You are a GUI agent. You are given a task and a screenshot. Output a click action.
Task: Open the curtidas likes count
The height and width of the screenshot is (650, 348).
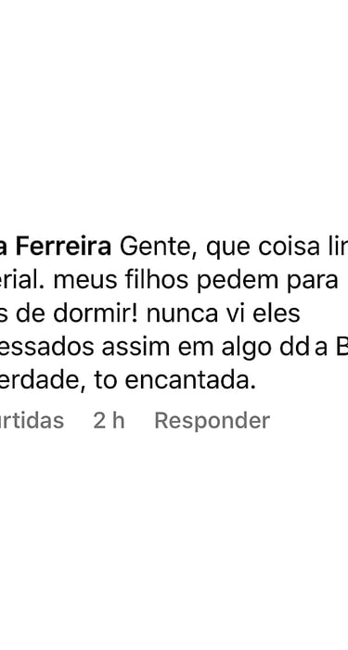tap(32, 420)
